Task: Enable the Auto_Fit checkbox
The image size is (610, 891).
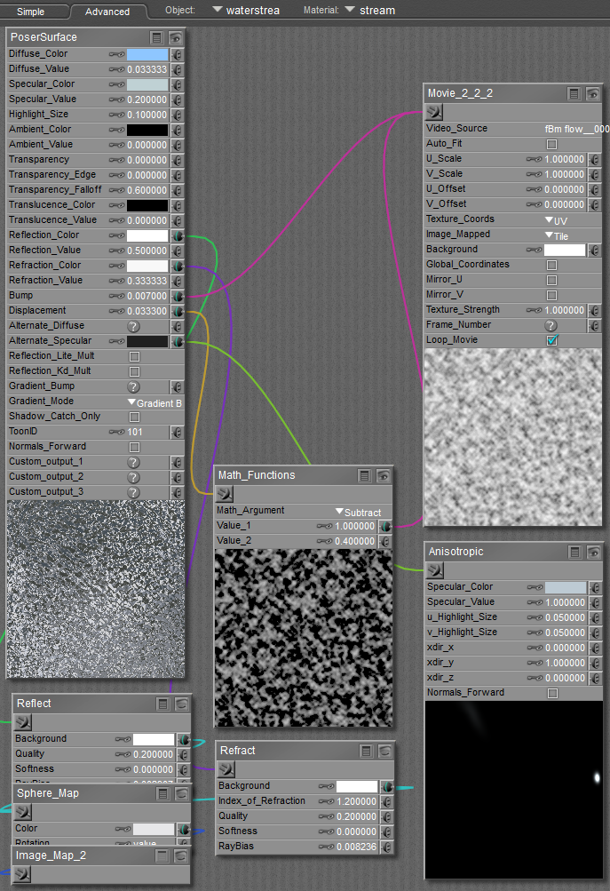Action: [551, 144]
